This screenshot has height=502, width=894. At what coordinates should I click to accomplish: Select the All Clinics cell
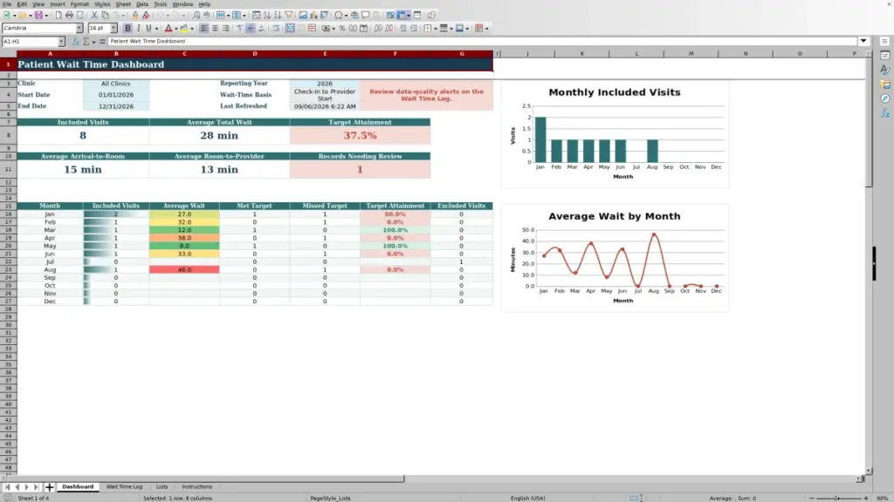[116, 84]
